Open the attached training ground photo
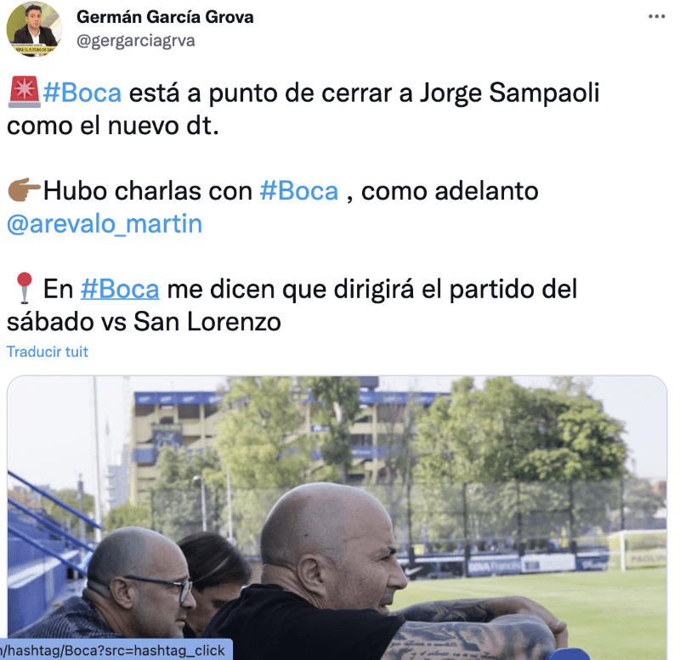The image size is (680, 660). coord(337,517)
